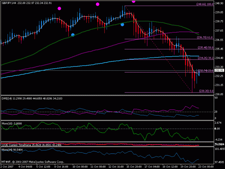Click the blue dot below 10 Oct candles
Screen dimensions: 225x169
(73, 35)
